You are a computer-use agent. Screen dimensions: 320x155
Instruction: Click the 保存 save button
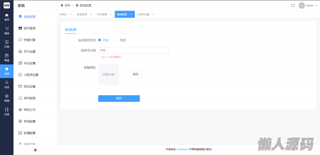(x=119, y=98)
